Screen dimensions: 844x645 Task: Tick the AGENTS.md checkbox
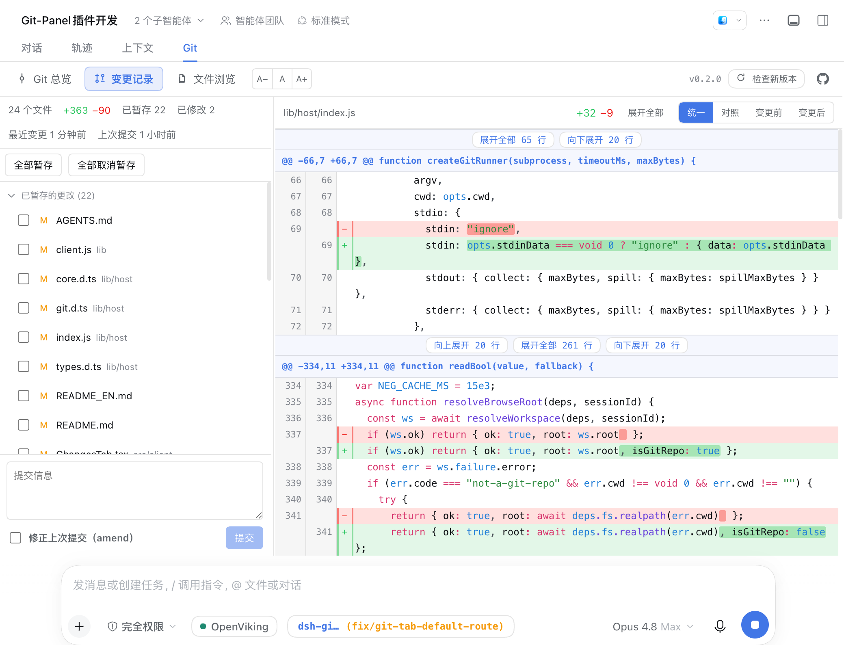pos(24,220)
